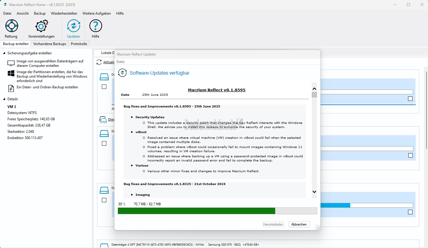Click the updater dialog's sync arrows icon

(122, 73)
